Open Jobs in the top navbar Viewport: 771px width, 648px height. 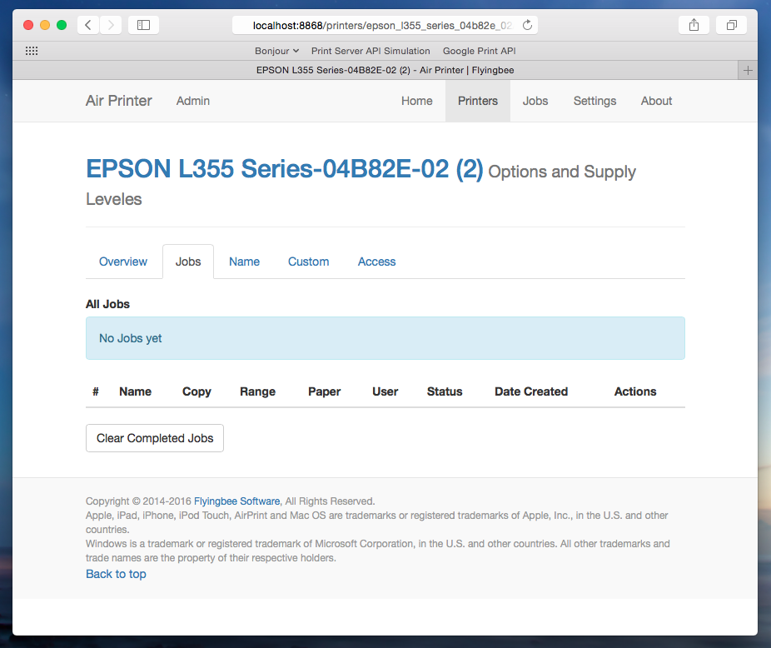click(535, 101)
